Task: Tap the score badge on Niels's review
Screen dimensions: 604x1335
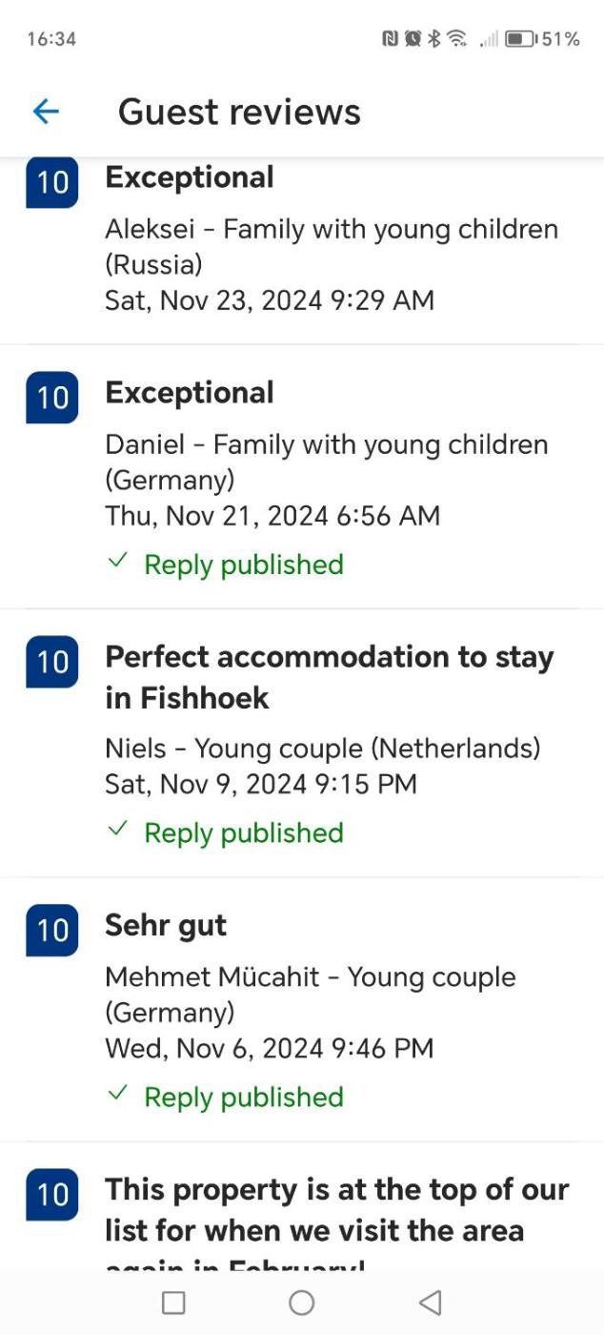Action: pos(52,661)
